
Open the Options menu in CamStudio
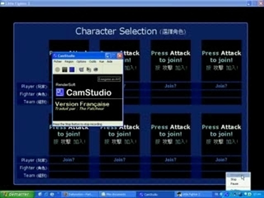click(x=81, y=62)
